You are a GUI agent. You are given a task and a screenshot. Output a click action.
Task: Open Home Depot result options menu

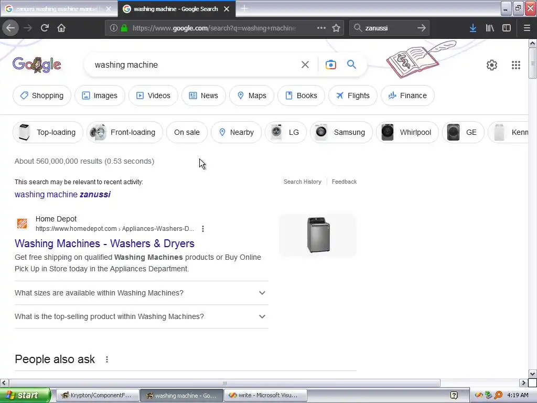click(x=203, y=229)
